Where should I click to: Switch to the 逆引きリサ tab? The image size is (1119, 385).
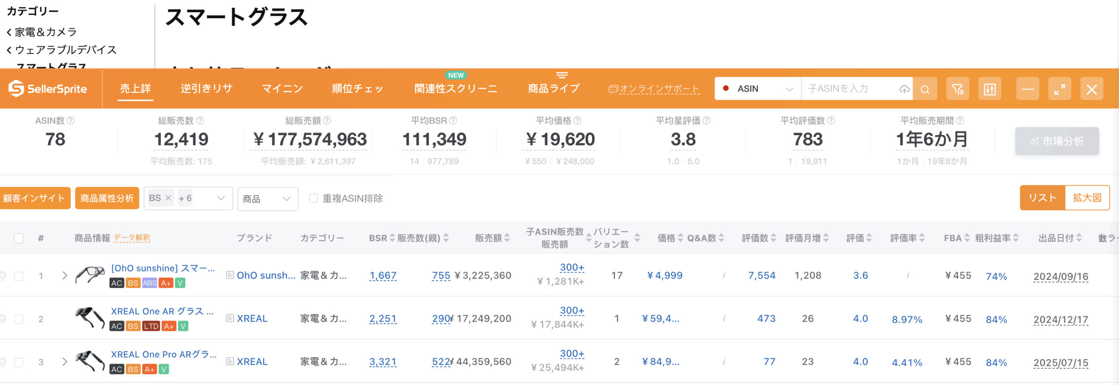coord(206,89)
